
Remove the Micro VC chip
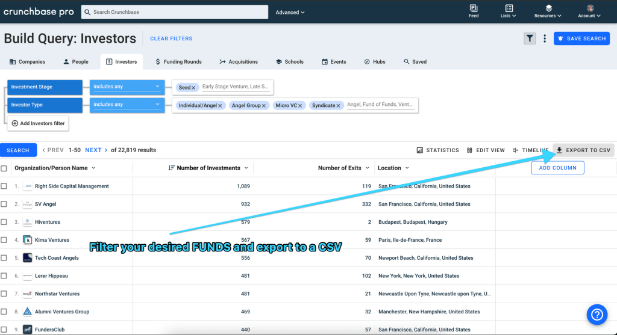coord(300,106)
